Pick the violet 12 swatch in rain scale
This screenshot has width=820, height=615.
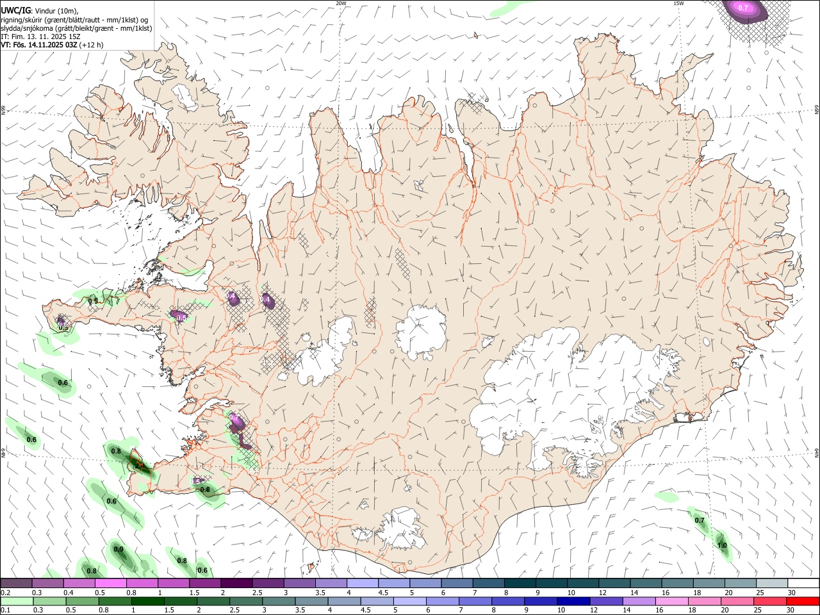(607, 601)
